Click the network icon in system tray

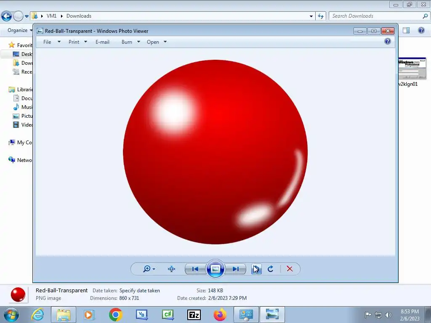[x=378, y=315]
